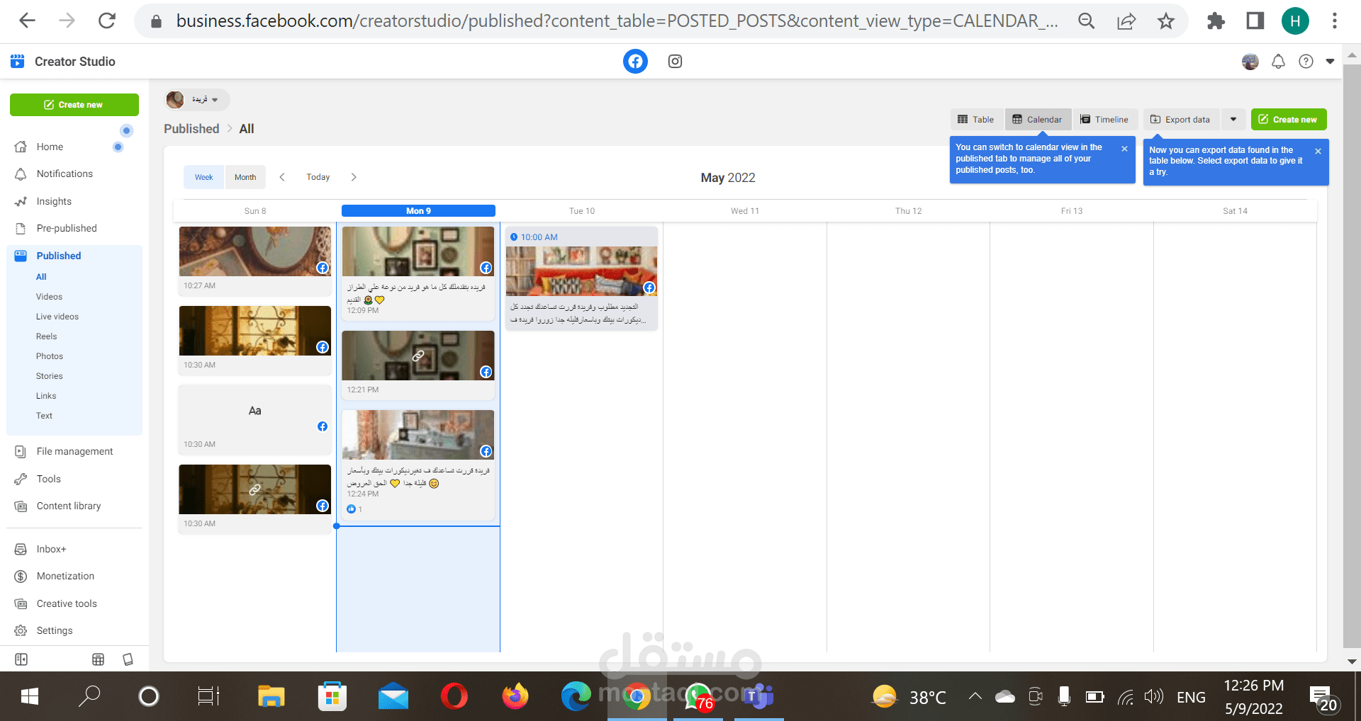Open the Sunday 10:27 AM post thumbnail
Viewport: 1361px width, 721px height.
coord(255,251)
